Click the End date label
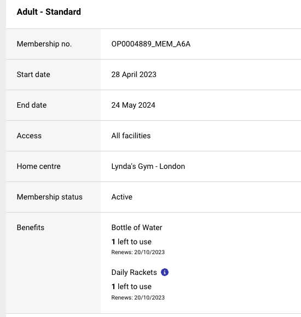301x317 pixels. tap(32, 105)
